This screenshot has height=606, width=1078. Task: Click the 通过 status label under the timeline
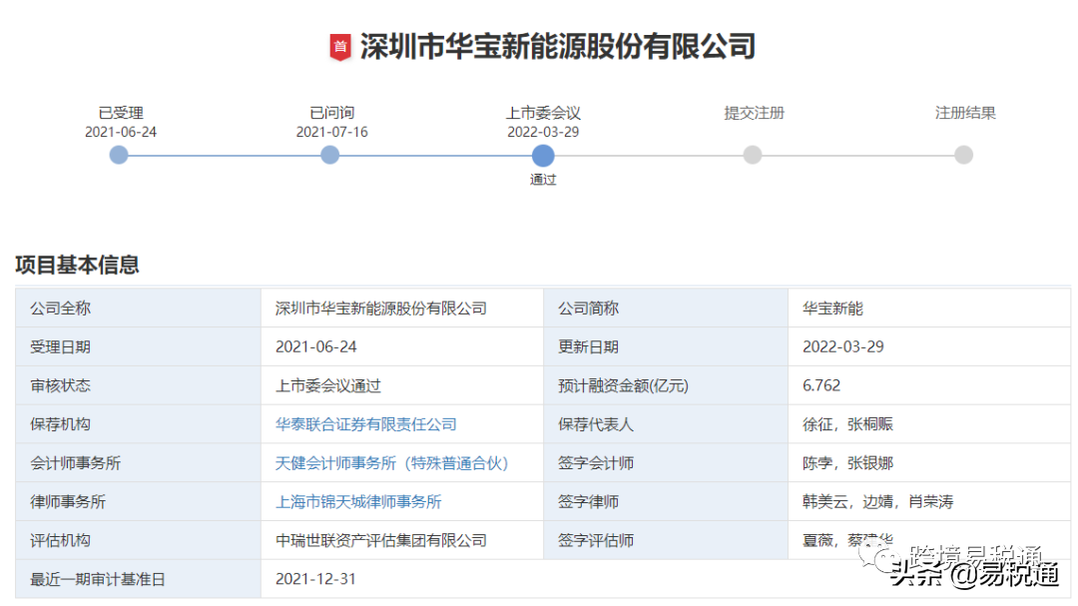543,180
